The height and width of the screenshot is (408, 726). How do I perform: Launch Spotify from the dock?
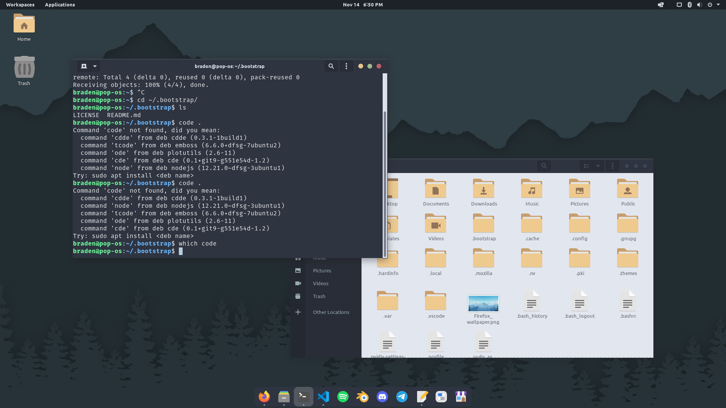tap(343, 397)
